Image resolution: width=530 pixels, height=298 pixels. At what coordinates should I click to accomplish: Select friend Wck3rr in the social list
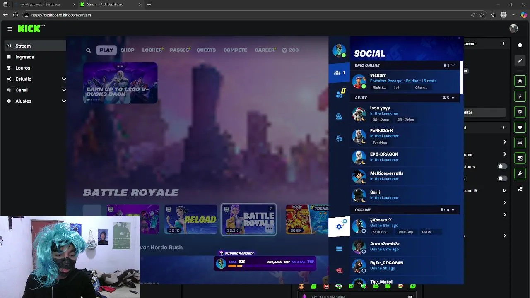pyautogui.click(x=405, y=81)
